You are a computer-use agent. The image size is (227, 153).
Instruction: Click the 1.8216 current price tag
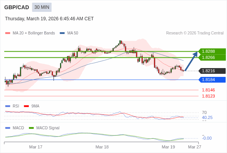click(x=212, y=71)
